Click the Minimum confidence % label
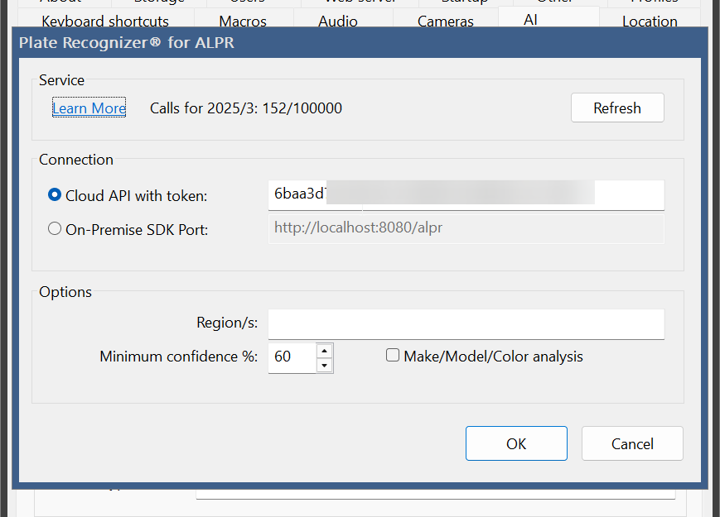 179,357
